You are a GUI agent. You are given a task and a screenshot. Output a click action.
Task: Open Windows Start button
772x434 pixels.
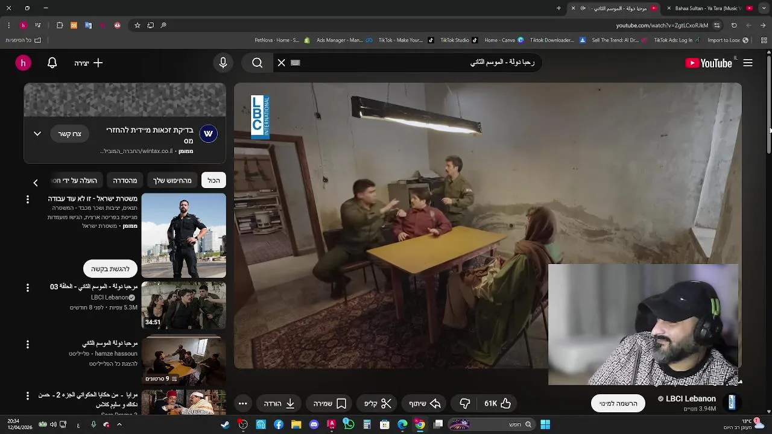pos(545,425)
